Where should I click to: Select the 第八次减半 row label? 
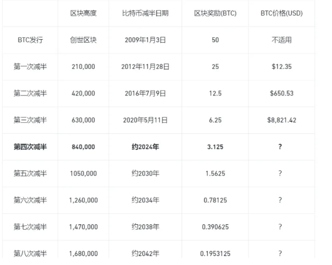30,253
